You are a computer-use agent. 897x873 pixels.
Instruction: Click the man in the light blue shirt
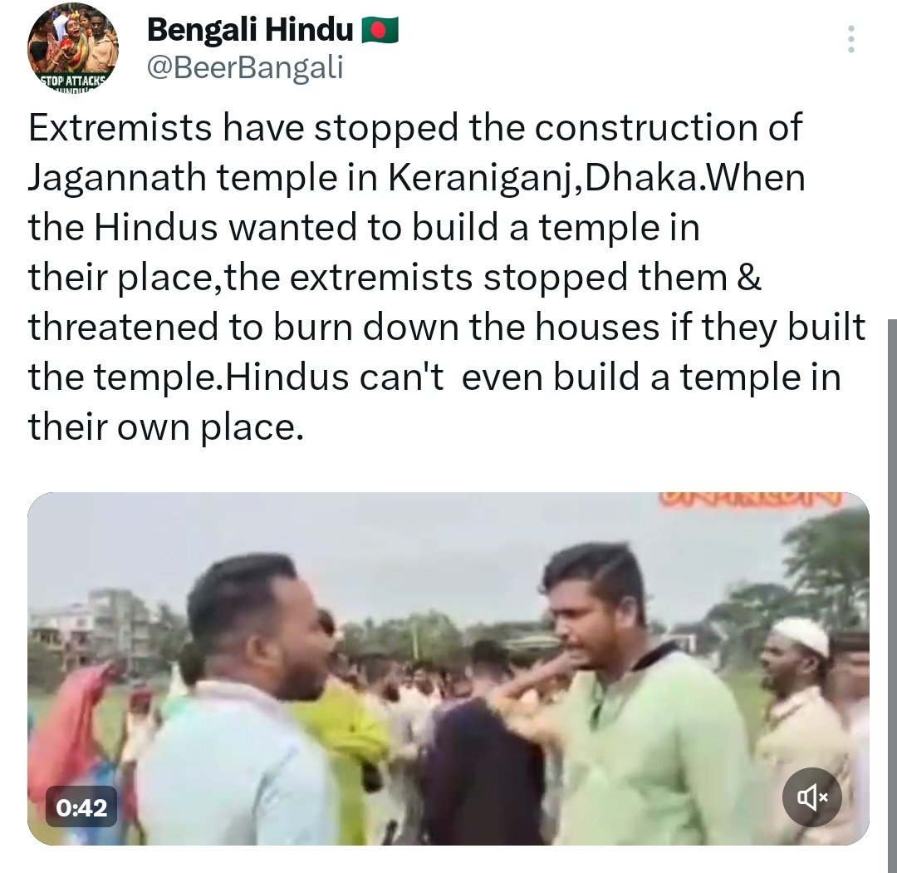point(240,699)
